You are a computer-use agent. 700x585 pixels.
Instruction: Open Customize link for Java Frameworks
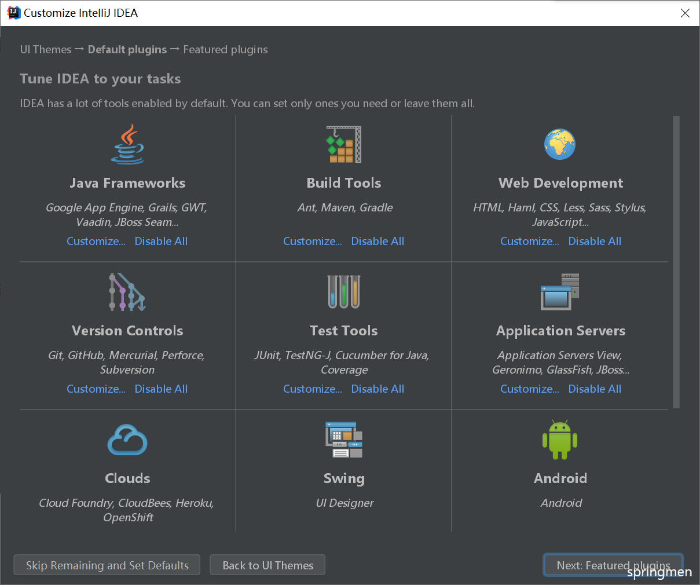[x=96, y=241]
